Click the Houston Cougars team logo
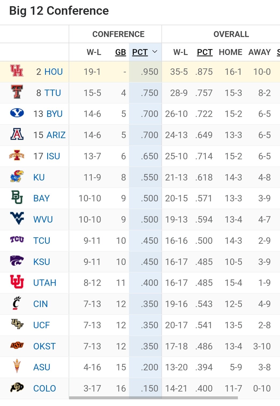This screenshot has width=280, height=406. [x=17, y=71]
